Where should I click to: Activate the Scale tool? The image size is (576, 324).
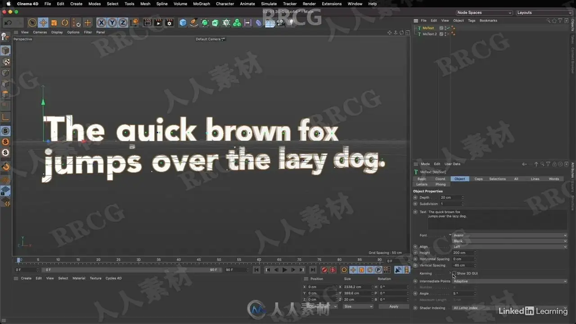tap(54, 22)
